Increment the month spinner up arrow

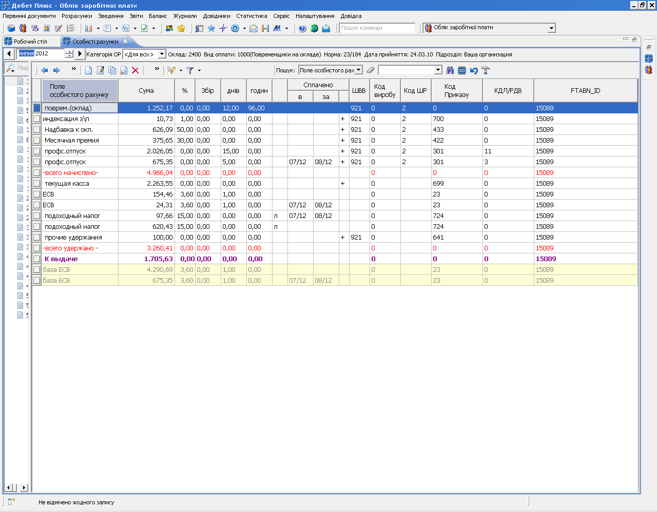point(69,52)
